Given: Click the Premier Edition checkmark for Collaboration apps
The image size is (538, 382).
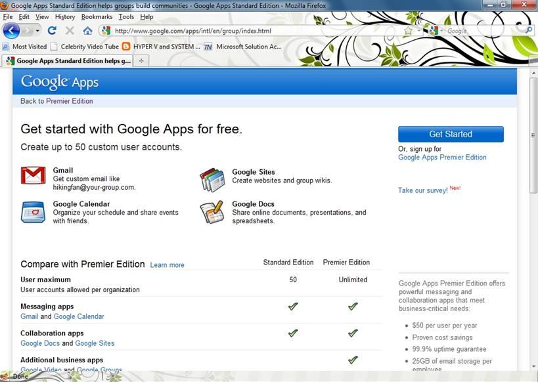Looking at the screenshot, I should click(353, 333).
